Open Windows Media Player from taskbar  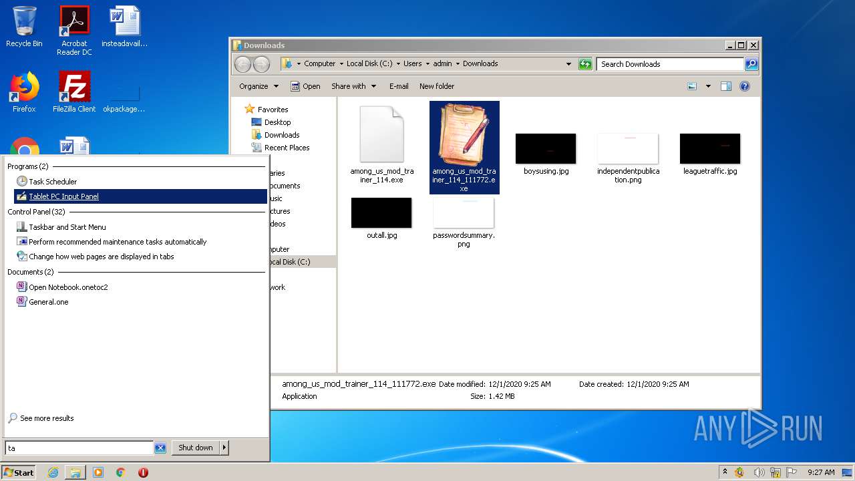tap(98, 472)
